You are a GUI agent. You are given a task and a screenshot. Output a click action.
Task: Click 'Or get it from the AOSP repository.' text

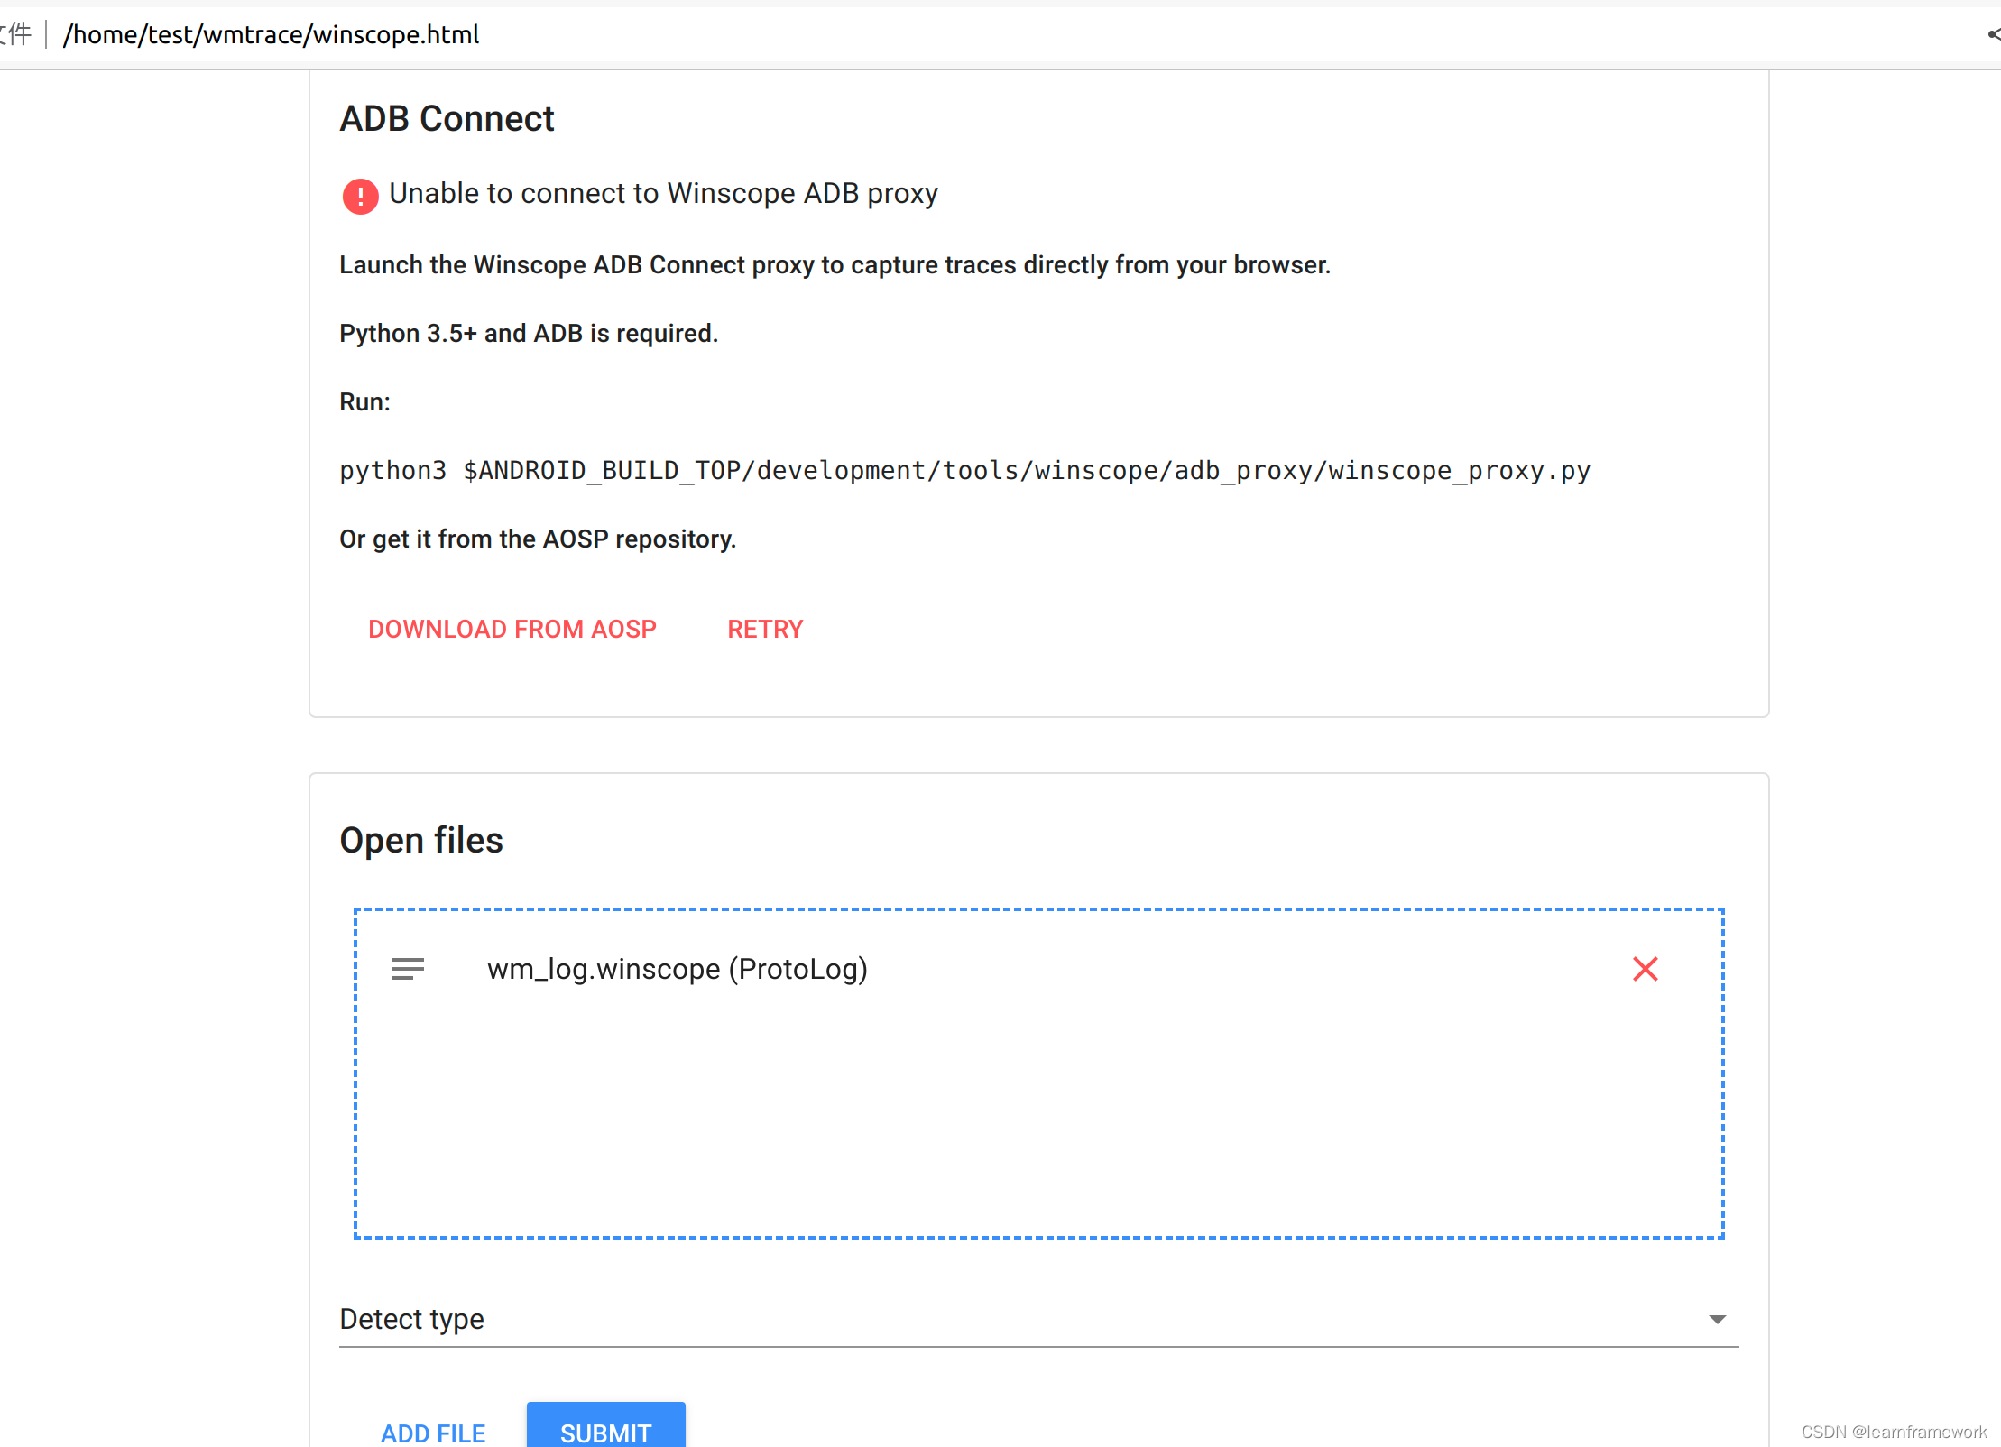[x=538, y=539]
